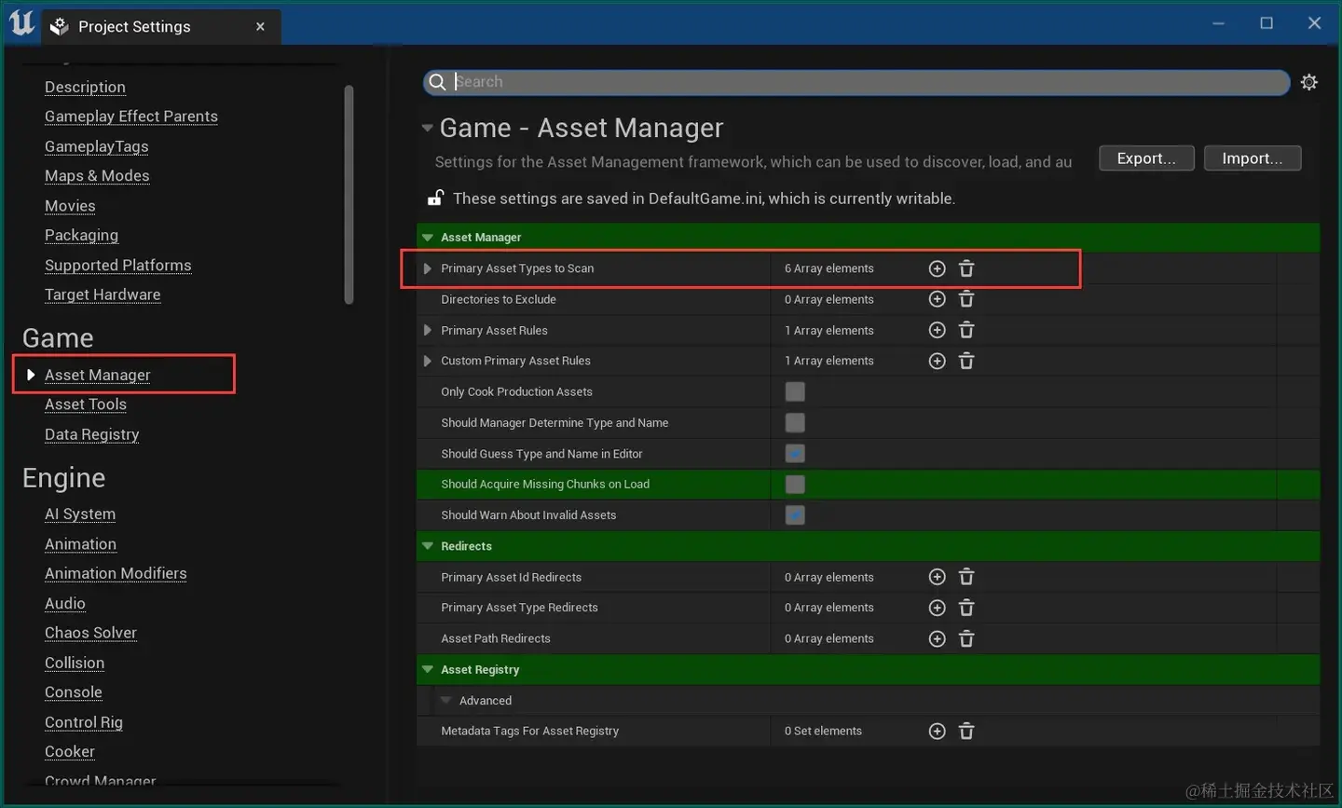Go to Animation engine settings
Screen dimensions: 1342x808
[x=81, y=544]
